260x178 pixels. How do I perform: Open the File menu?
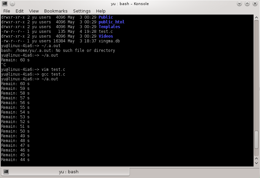pyautogui.click(x=7, y=11)
